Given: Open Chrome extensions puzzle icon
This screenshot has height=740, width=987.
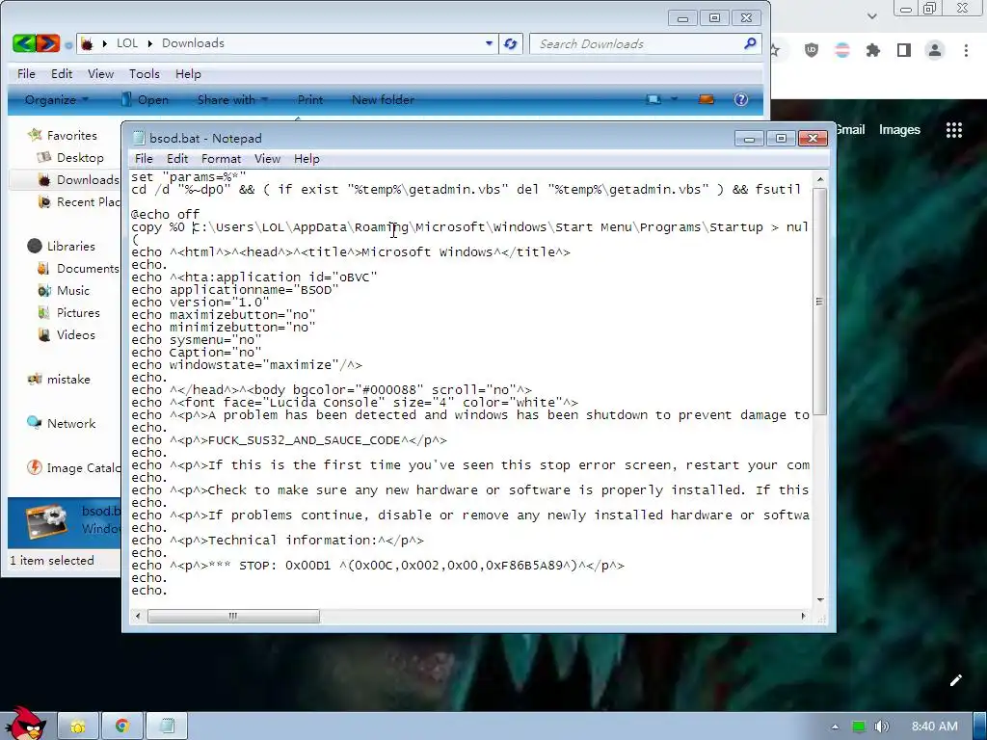Looking at the screenshot, I should [x=872, y=50].
